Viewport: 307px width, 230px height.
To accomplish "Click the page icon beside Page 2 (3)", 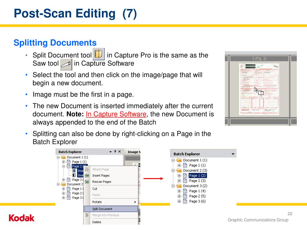I will click(x=185, y=181).
